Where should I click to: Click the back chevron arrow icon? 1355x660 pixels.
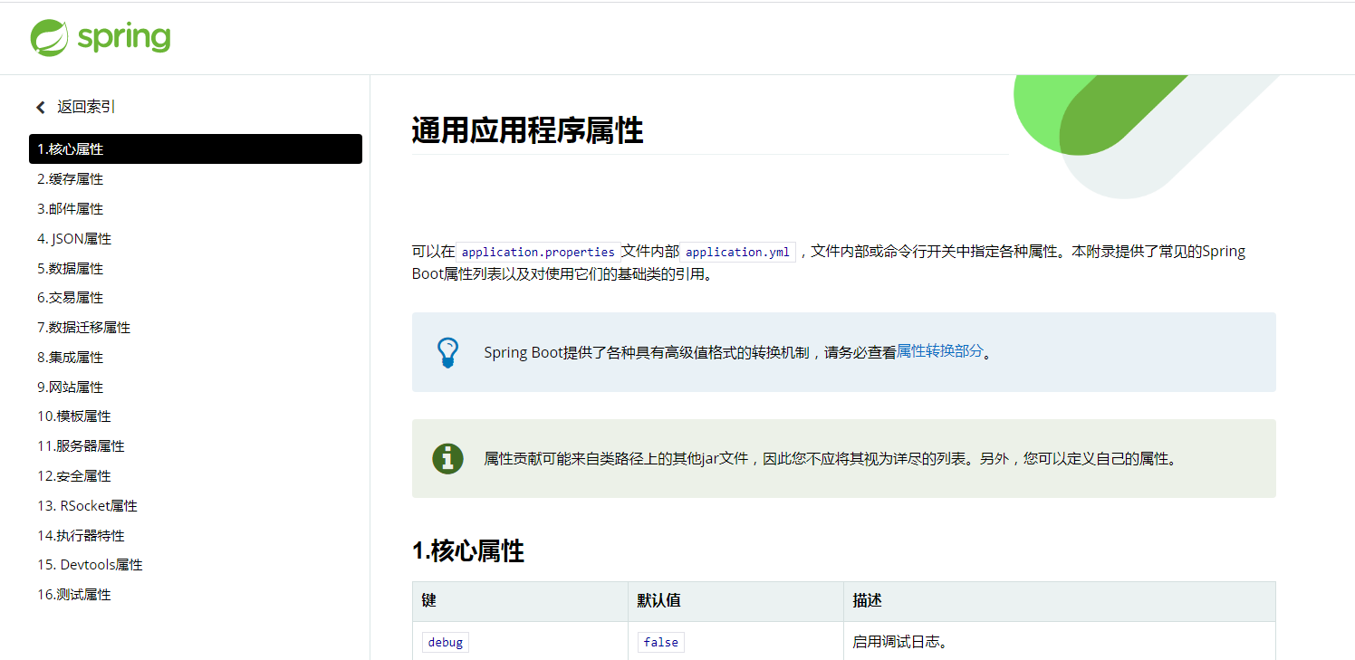(x=41, y=108)
